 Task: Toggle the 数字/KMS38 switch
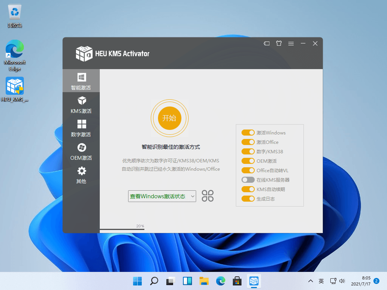click(248, 151)
